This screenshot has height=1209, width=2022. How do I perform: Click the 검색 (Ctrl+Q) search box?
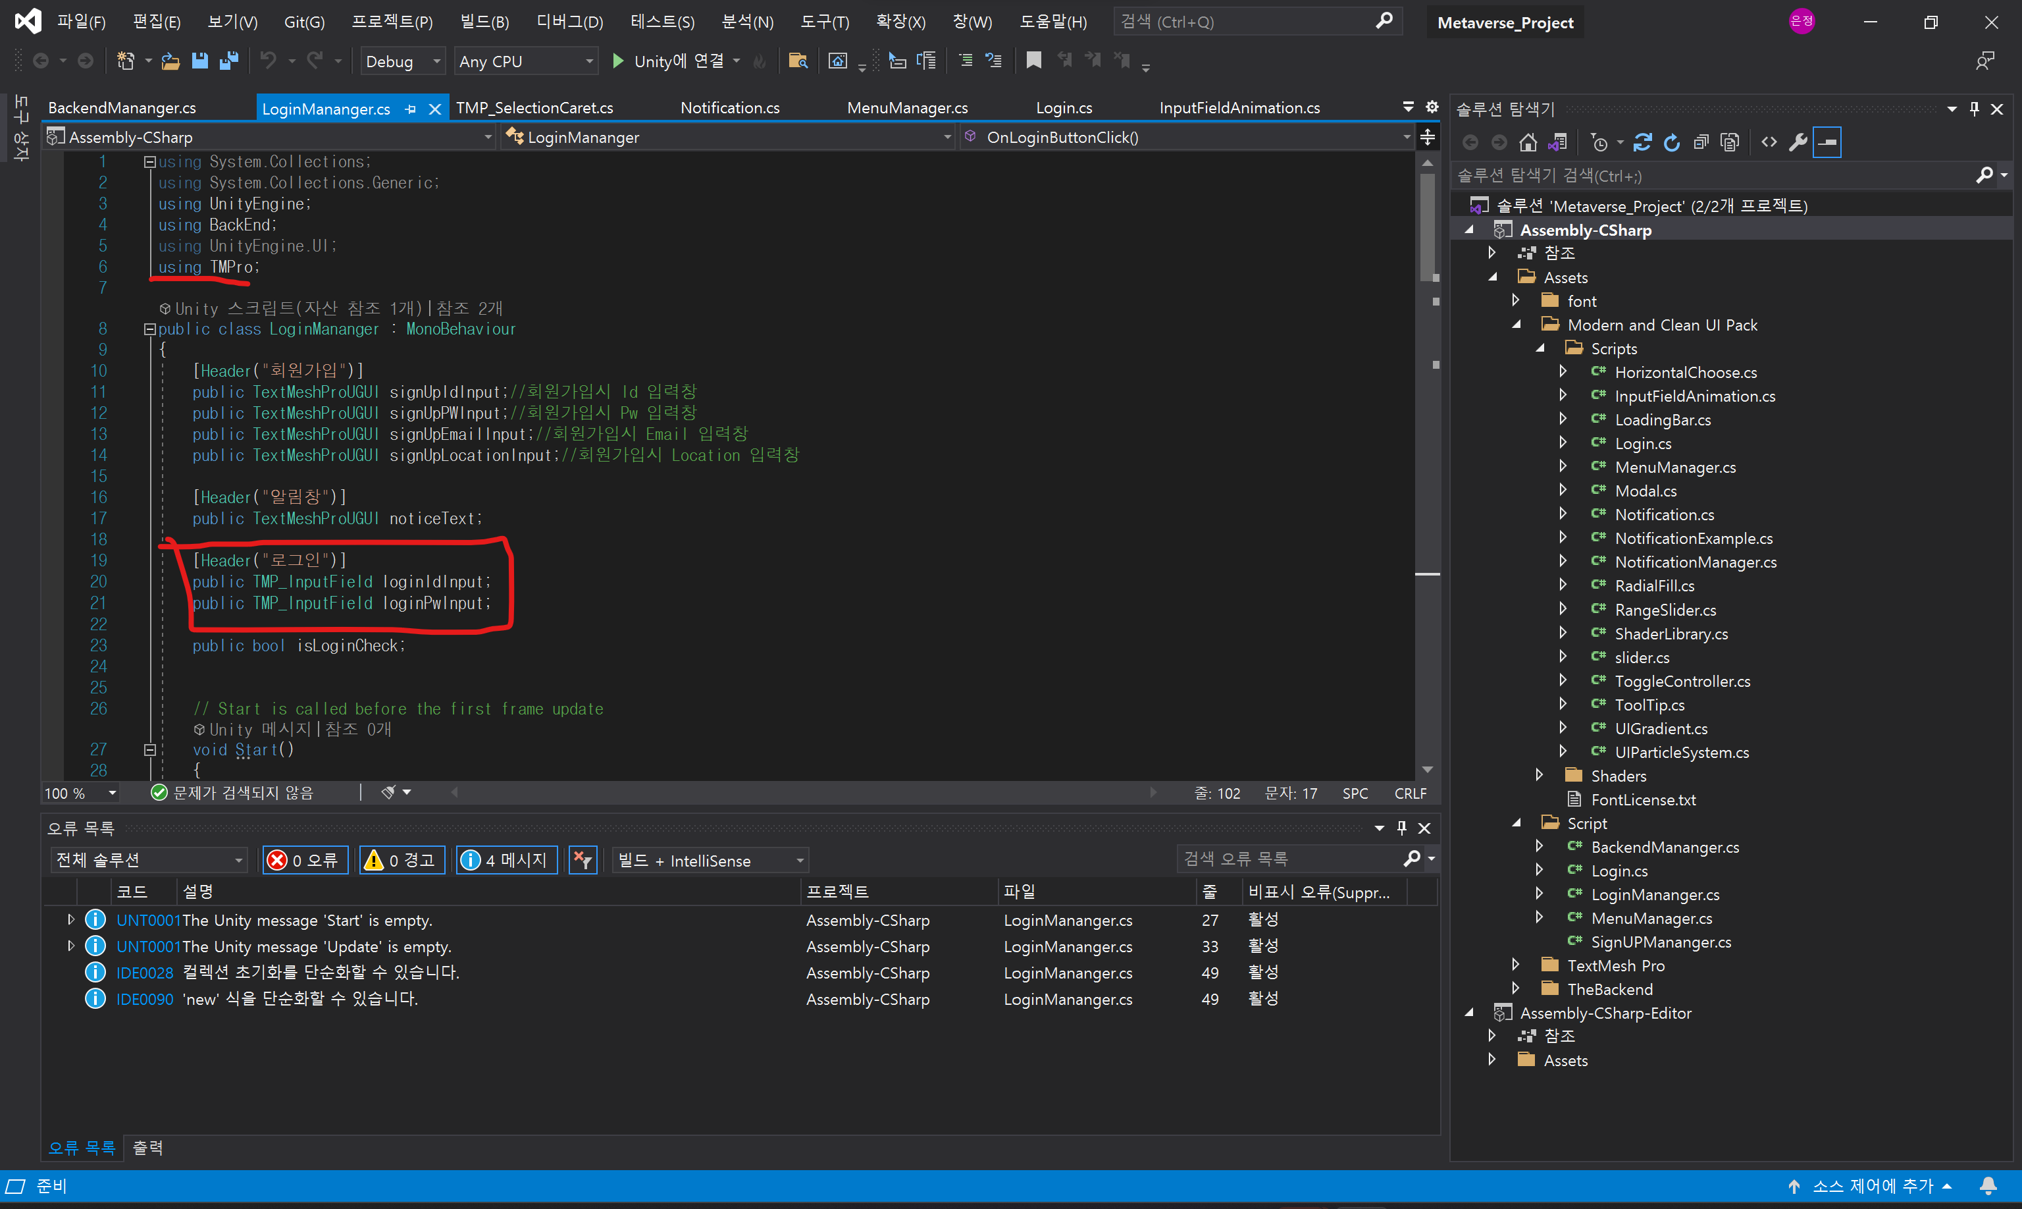point(1257,21)
